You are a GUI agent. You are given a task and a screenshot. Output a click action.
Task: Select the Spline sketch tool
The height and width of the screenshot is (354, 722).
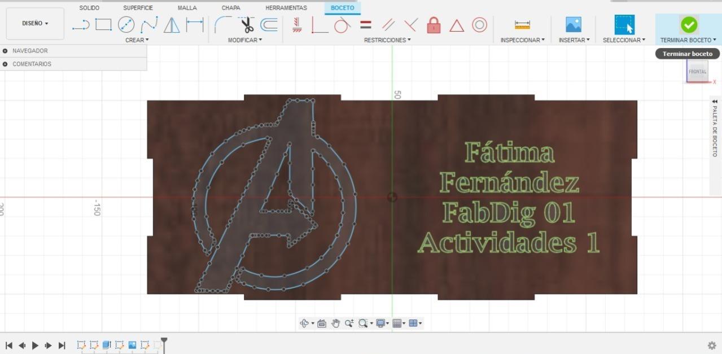pos(149,25)
